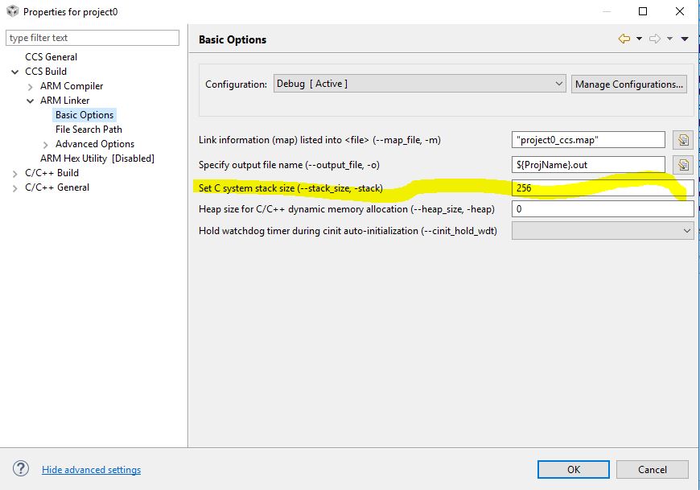Click browse icon next to map file field

(683, 140)
